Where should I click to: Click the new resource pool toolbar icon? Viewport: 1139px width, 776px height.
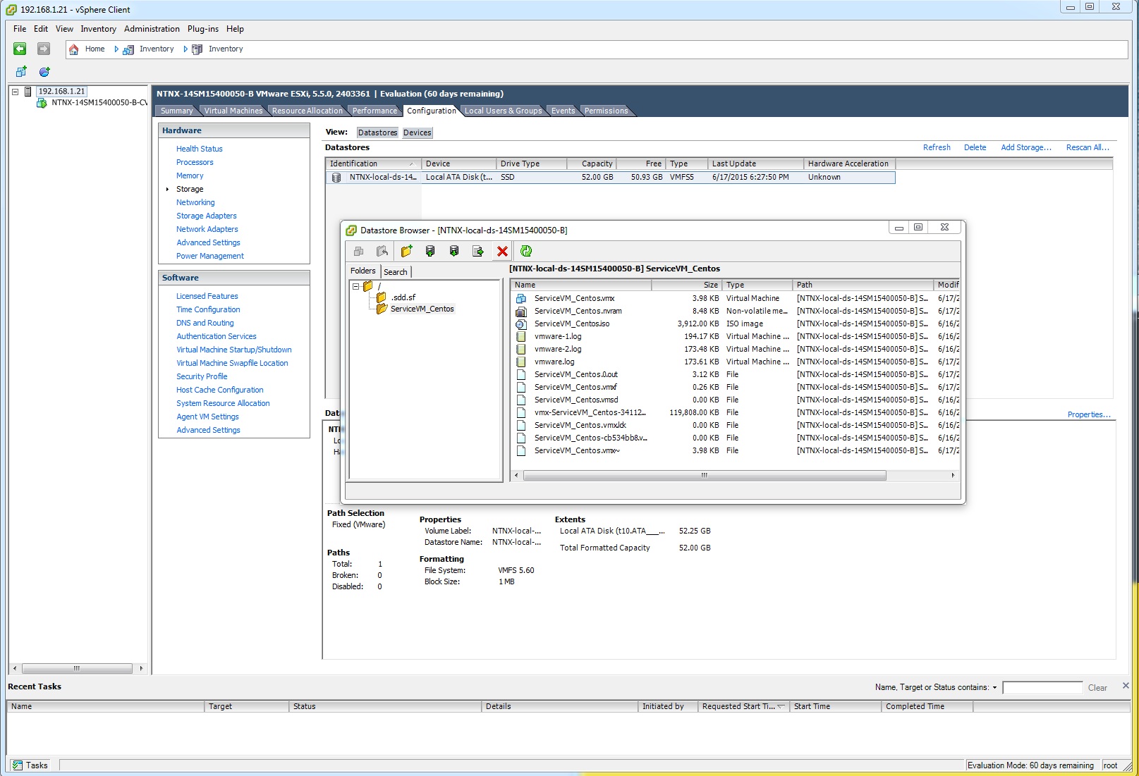coord(44,72)
